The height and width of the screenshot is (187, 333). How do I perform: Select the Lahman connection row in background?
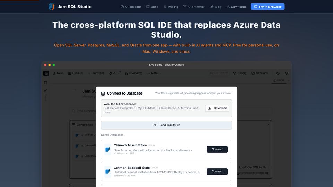click(85, 146)
